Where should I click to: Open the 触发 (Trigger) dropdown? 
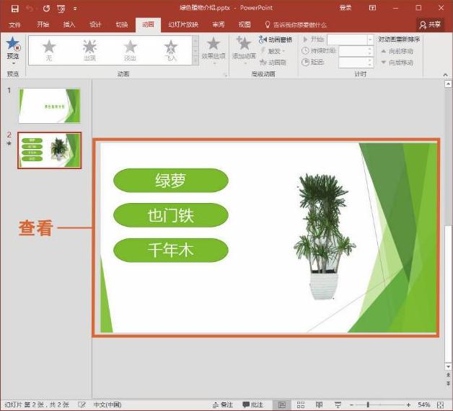click(273, 51)
